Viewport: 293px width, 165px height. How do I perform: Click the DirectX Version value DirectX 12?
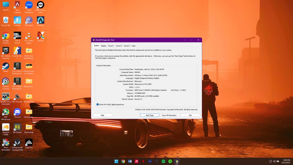click(x=138, y=99)
